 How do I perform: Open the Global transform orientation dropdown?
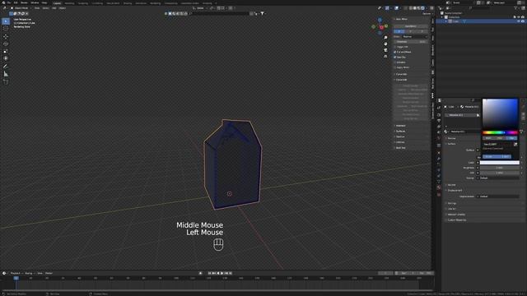(200, 8)
